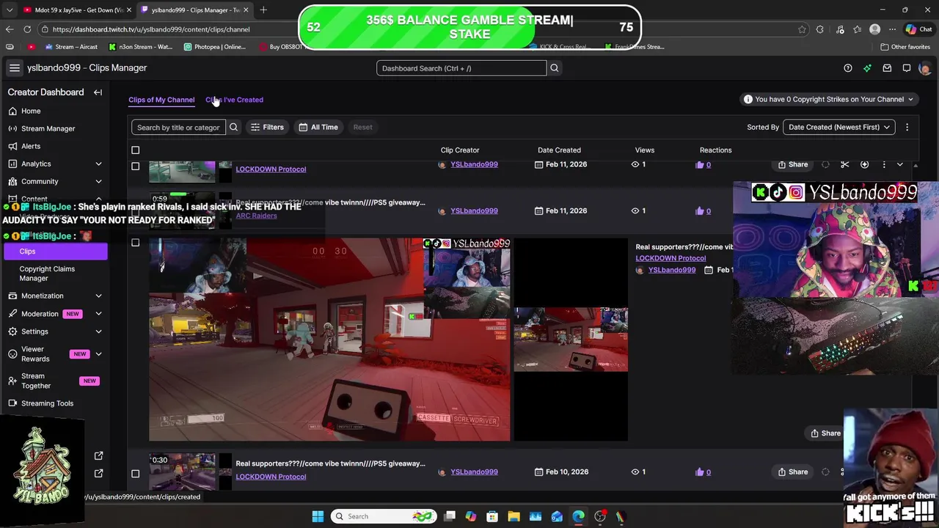Click the like icon on the Feb 10 row

(699, 472)
